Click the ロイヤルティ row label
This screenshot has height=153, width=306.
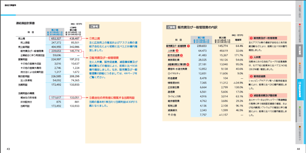pyautogui.click(x=174, y=74)
